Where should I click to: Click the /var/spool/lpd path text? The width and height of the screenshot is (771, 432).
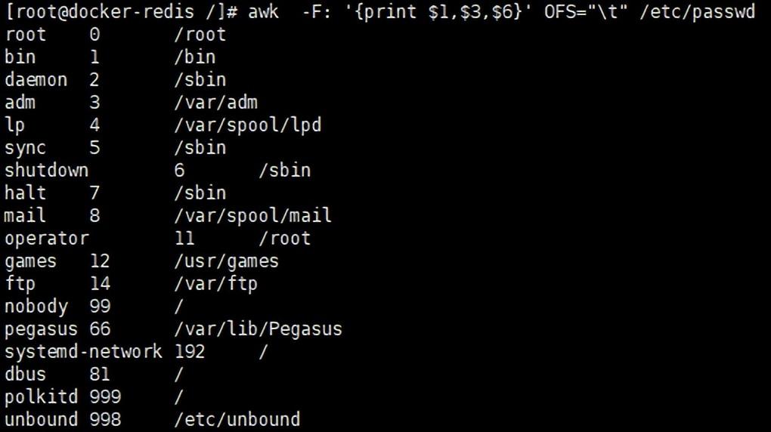[248, 125]
